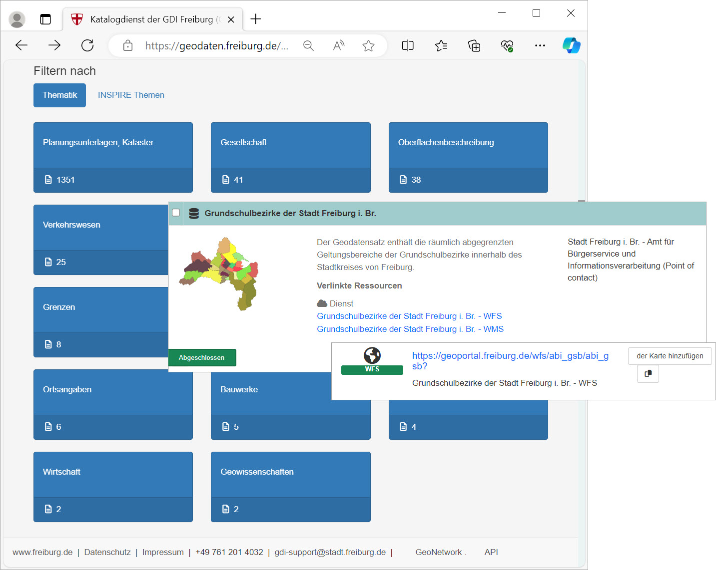Go back with the back arrow
Image resolution: width=716 pixels, height=570 pixels.
21,46
